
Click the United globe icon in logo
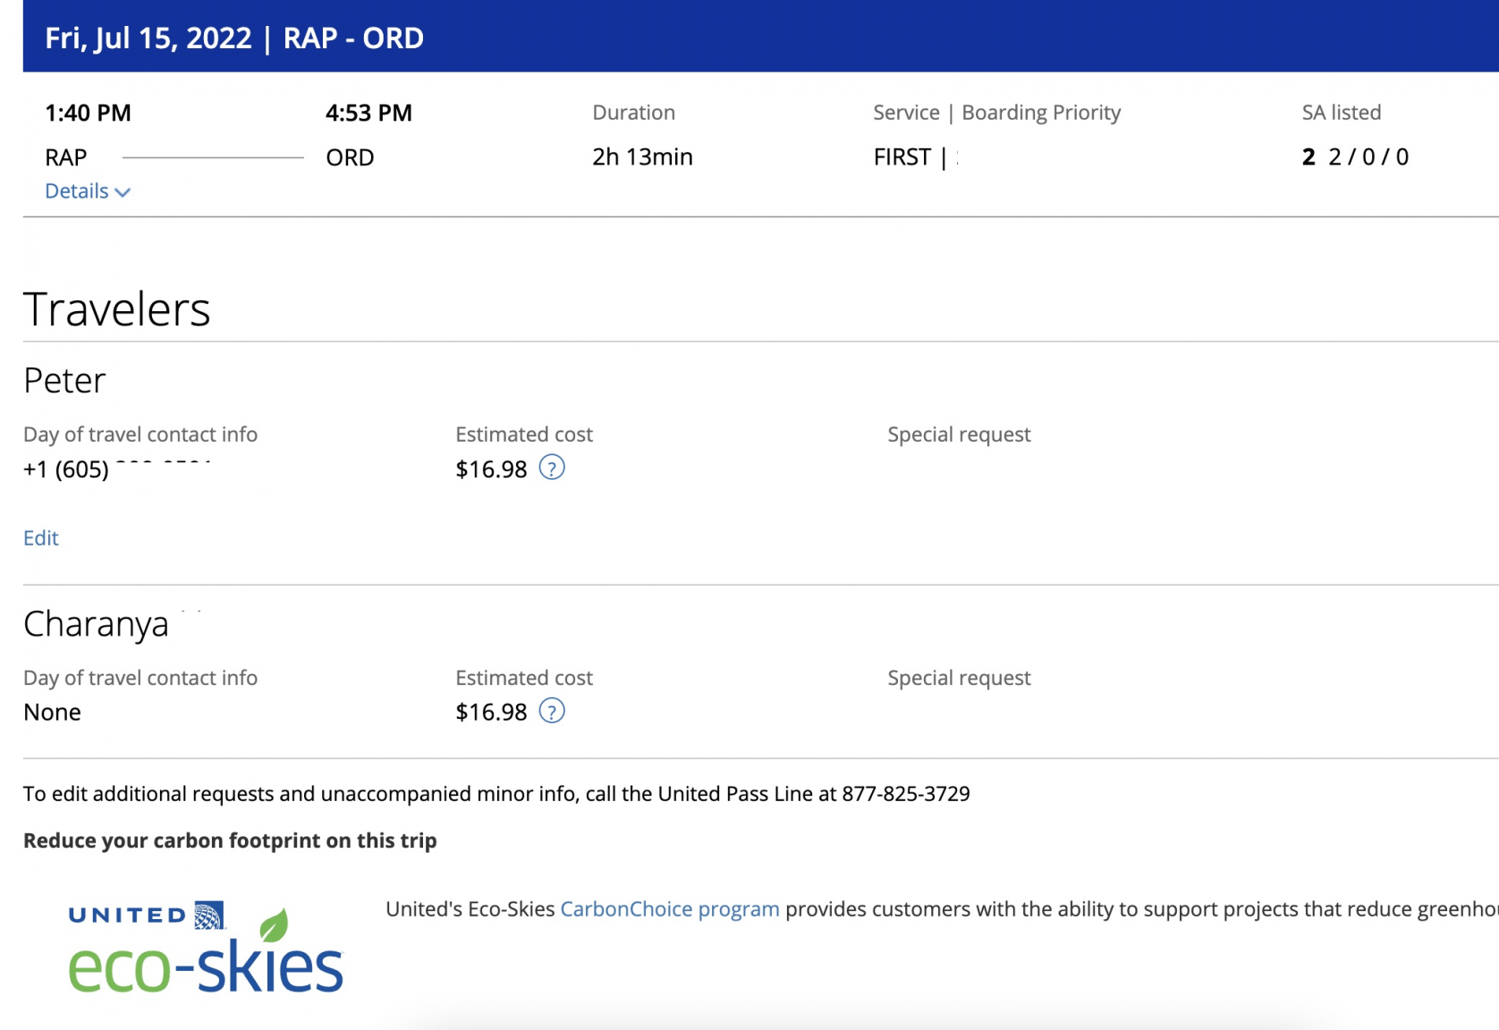(x=210, y=915)
